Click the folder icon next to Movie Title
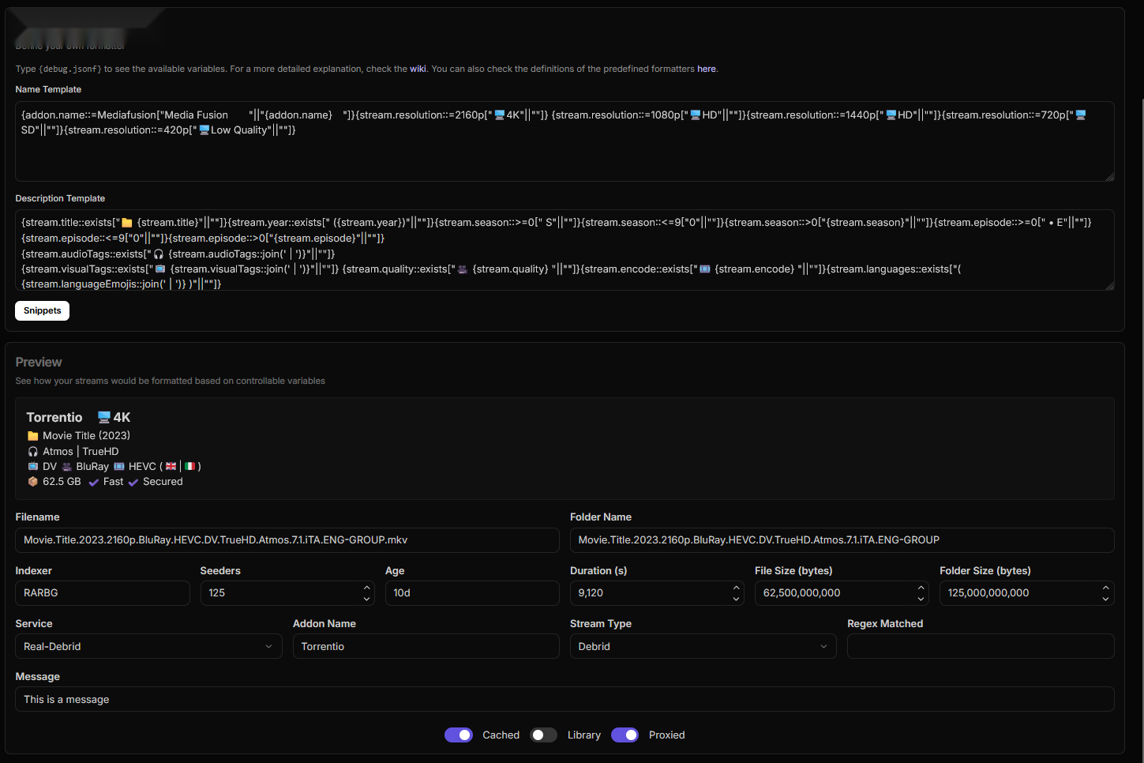This screenshot has height=763, width=1144. [32, 436]
